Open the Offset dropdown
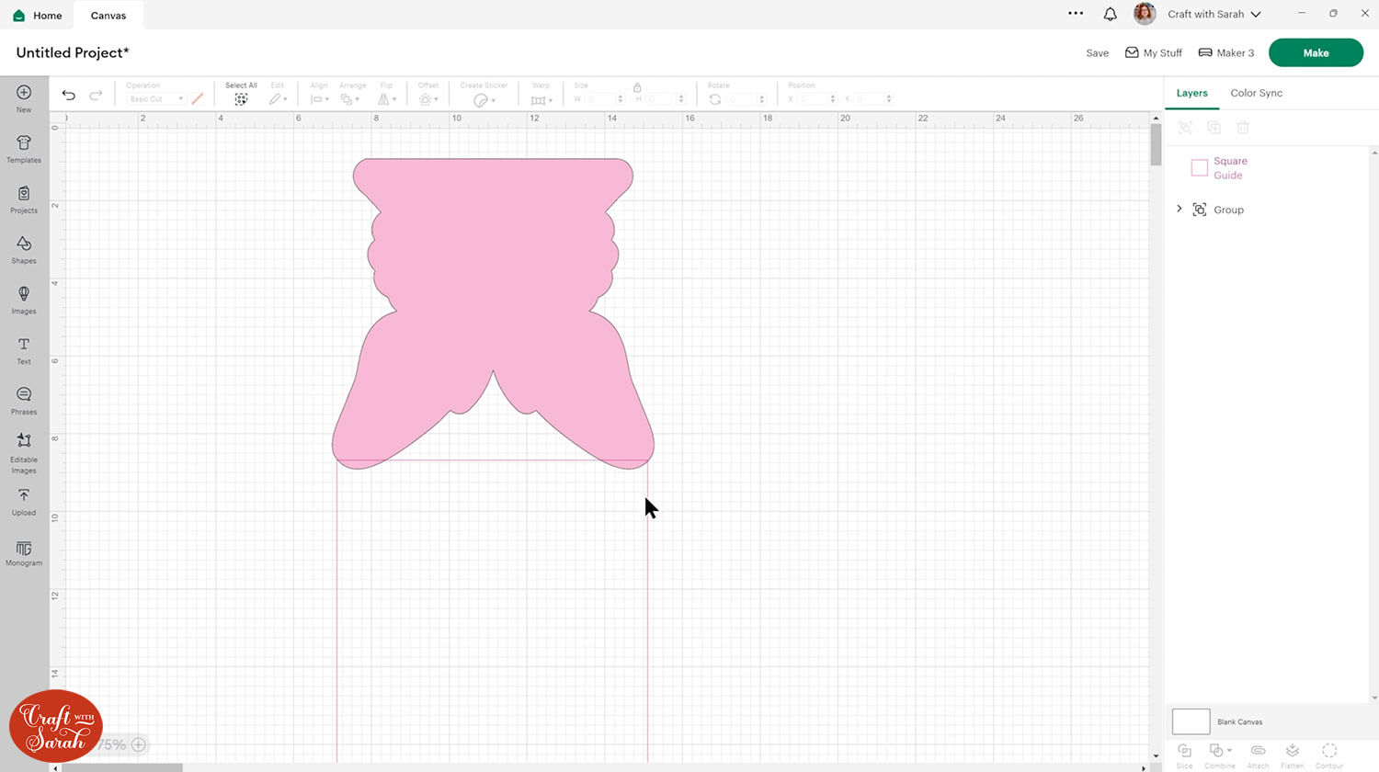1379x772 pixels. click(x=428, y=99)
